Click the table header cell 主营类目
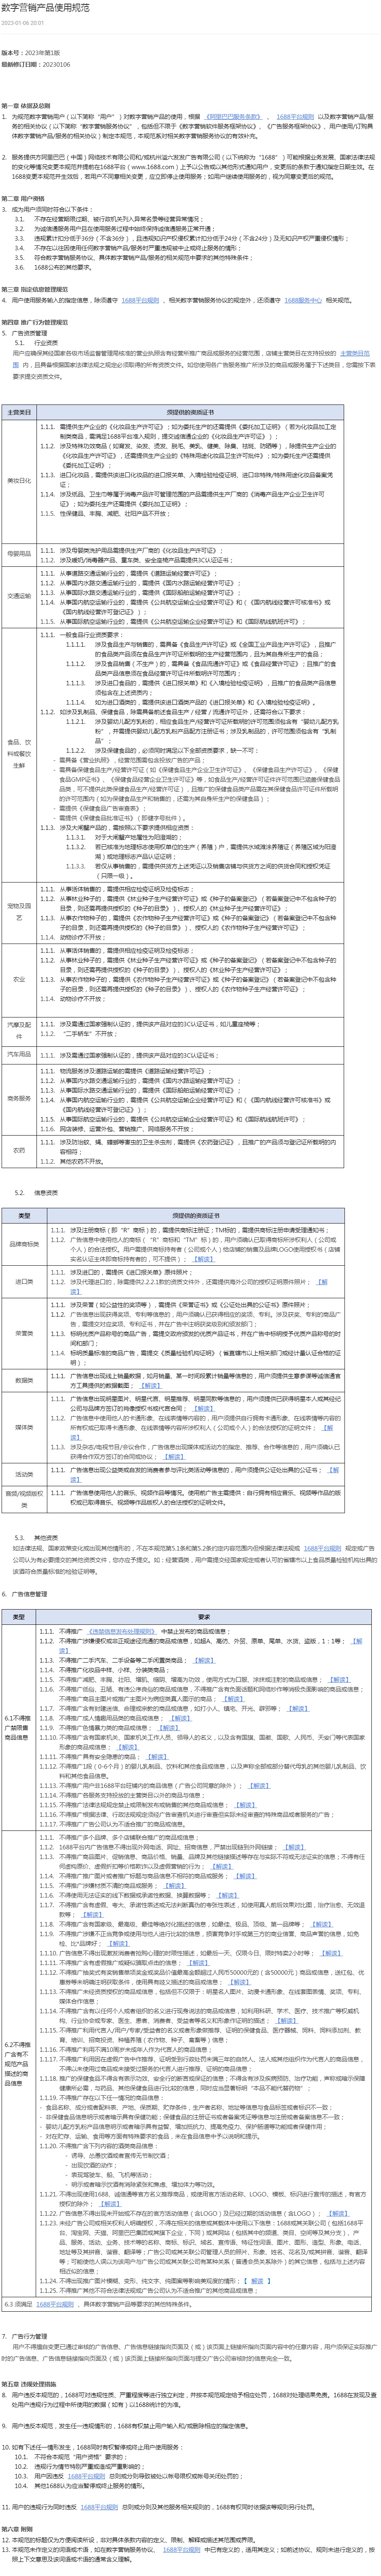Screen dimensions: 381x2576 point(19,412)
